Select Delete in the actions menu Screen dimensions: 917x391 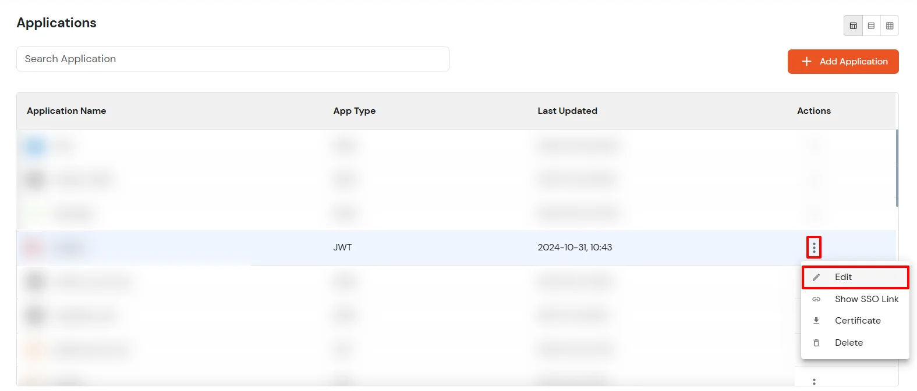pos(855,343)
